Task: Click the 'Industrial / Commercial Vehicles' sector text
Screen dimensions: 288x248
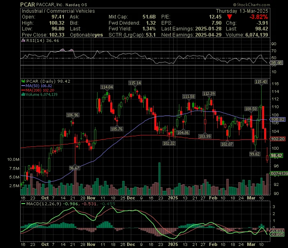Action: pos(58,11)
